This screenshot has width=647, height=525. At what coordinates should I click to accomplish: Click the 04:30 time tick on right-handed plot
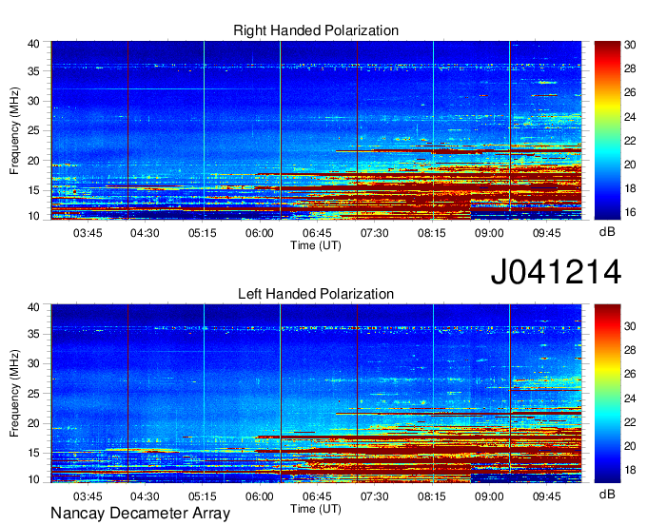145,233
